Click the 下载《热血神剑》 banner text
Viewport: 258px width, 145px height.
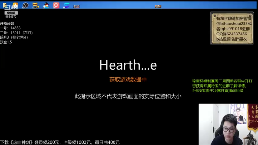tap(60, 142)
